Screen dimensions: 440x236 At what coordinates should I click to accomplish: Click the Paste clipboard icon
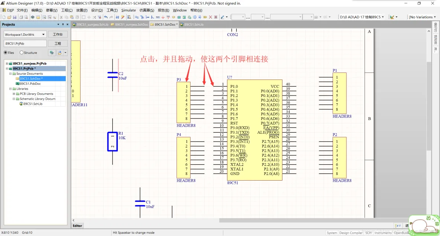click(72, 17)
